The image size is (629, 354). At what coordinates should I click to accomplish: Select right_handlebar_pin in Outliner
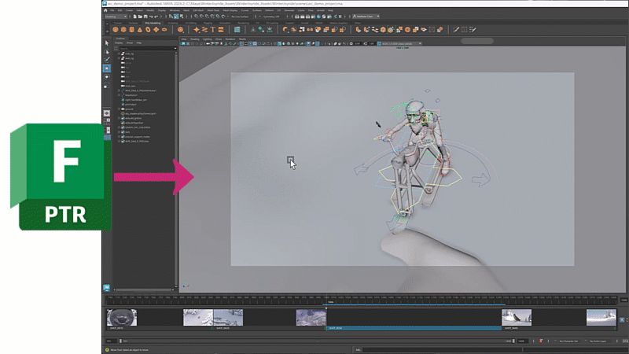136,100
